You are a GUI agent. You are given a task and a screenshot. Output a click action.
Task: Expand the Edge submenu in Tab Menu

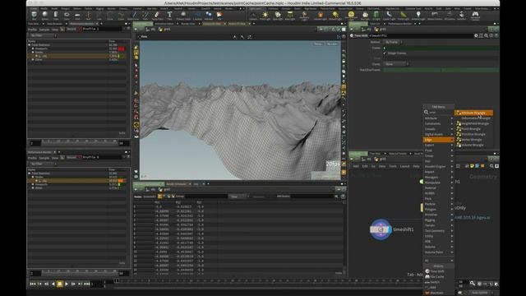point(438,140)
